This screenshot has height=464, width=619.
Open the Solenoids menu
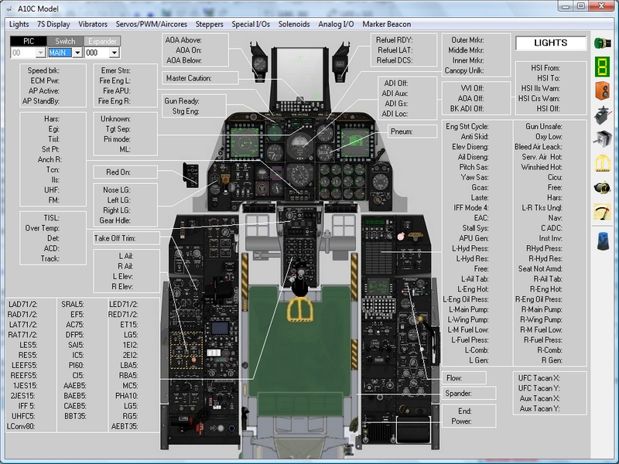(294, 24)
